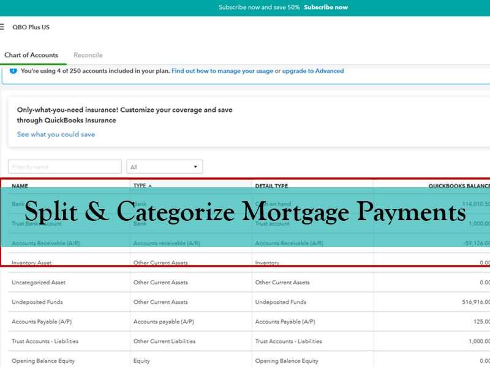Click Undeposited Funds detail type cell
The width and height of the screenshot is (490, 367).
[x=281, y=302]
